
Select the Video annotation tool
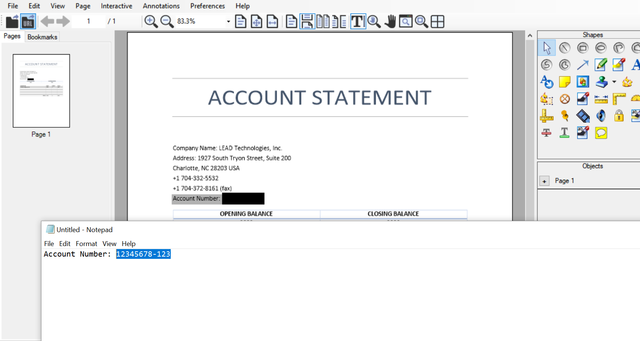click(582, 116)
